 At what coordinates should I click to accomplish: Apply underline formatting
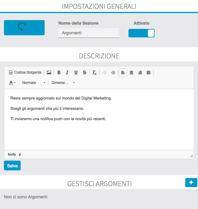click(76, 72)
